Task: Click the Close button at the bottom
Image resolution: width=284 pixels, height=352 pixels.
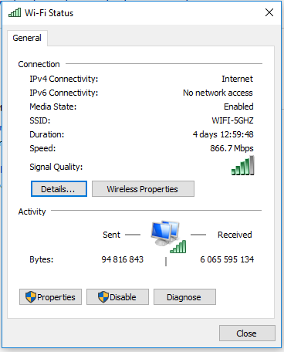Action: 247,333
